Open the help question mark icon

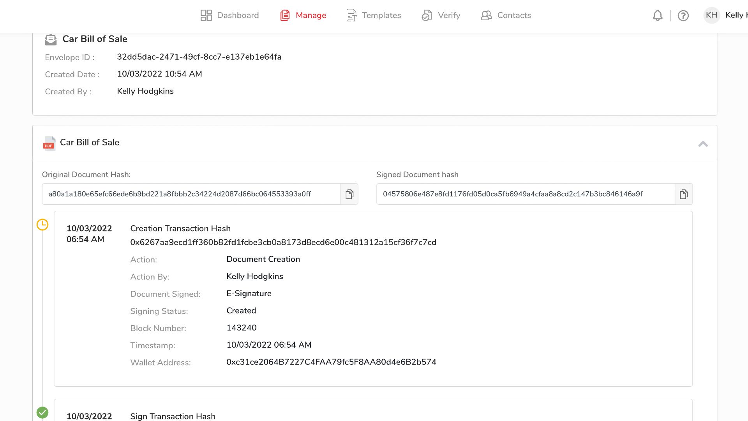[x=683, y=16]
